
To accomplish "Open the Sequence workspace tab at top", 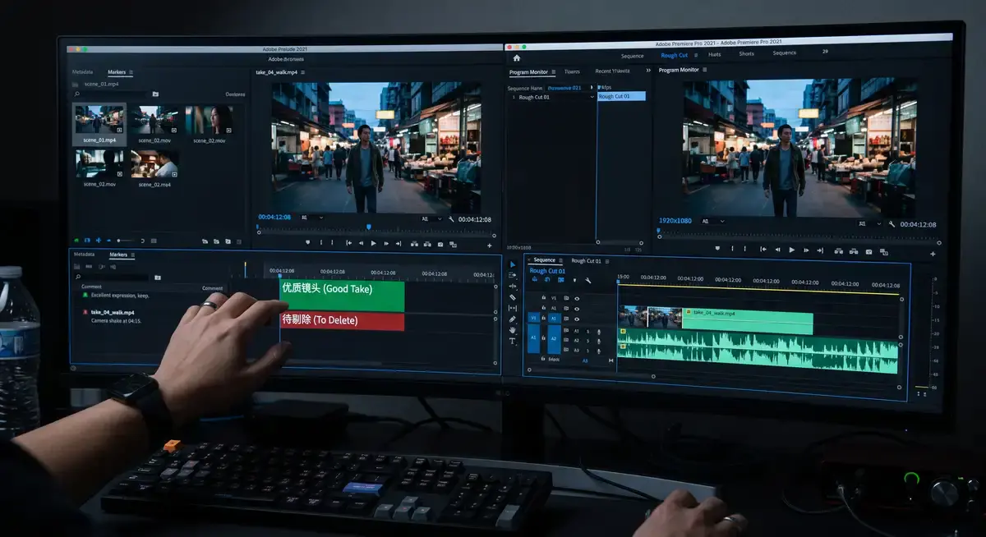I will pyautogui.click(x=632, y=56).
